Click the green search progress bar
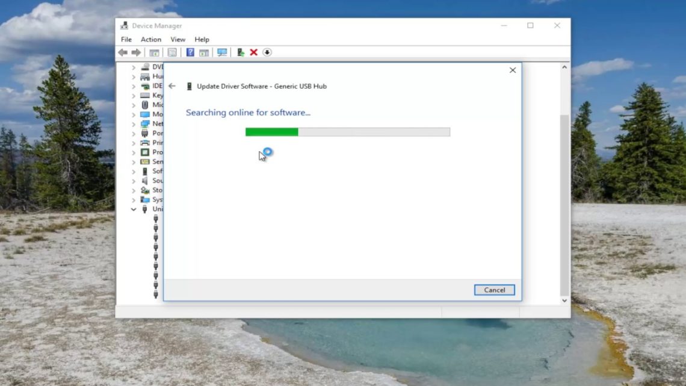This screenshot has height=386, width=686. coord(271,131)
